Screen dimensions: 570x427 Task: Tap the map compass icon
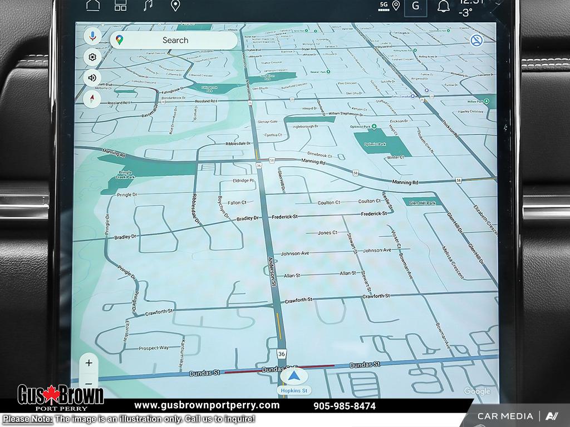[x=92, y=99]
